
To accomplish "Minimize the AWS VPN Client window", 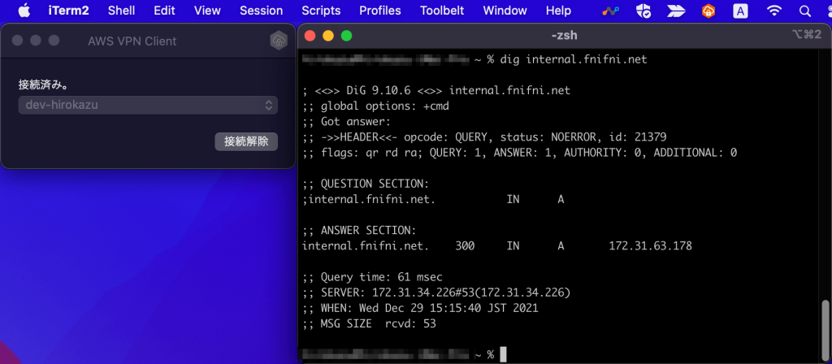I will coord(36,41).
